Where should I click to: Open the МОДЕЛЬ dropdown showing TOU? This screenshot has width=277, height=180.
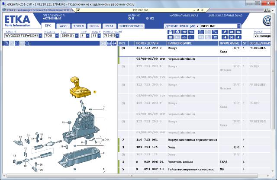point(57,35)
